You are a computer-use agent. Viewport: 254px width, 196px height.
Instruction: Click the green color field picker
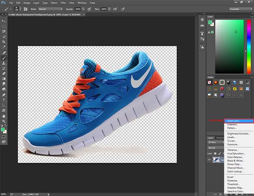(x=229, y=47)
